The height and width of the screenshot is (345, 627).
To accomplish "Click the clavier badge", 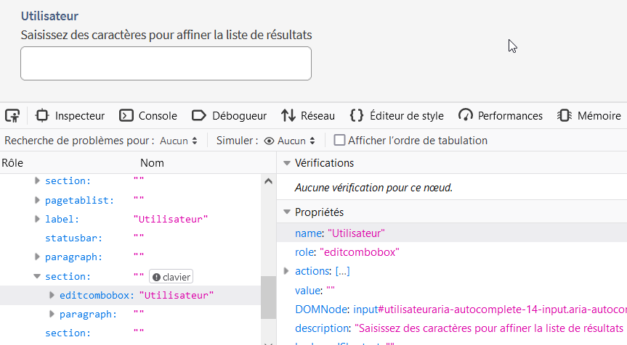I will point(171,277).
